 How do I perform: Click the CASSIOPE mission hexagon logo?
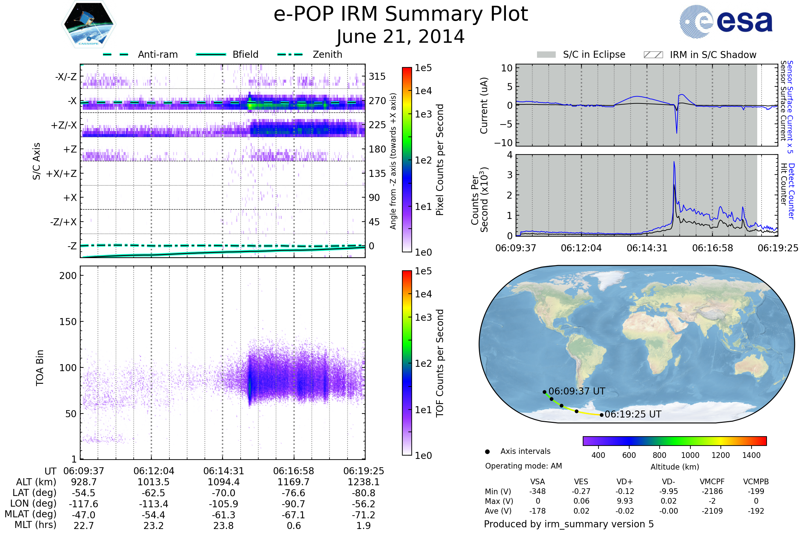[x=89, y=24]
